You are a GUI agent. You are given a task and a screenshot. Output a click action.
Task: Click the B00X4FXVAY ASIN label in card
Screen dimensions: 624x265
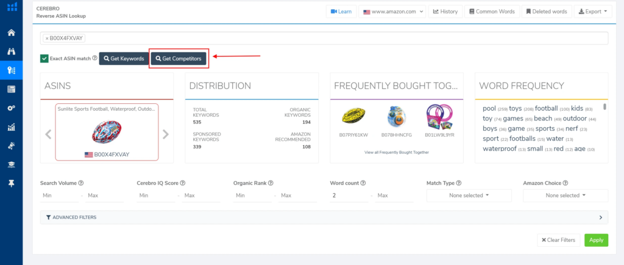(x=112, y=154)
